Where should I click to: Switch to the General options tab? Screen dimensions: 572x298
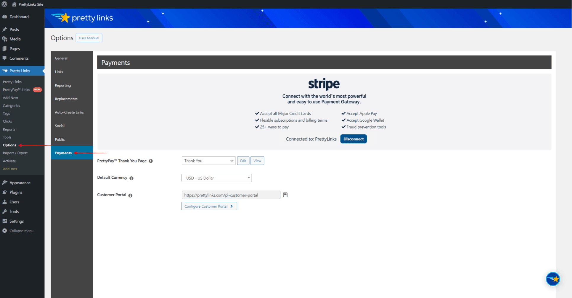[x=61, y=58]
